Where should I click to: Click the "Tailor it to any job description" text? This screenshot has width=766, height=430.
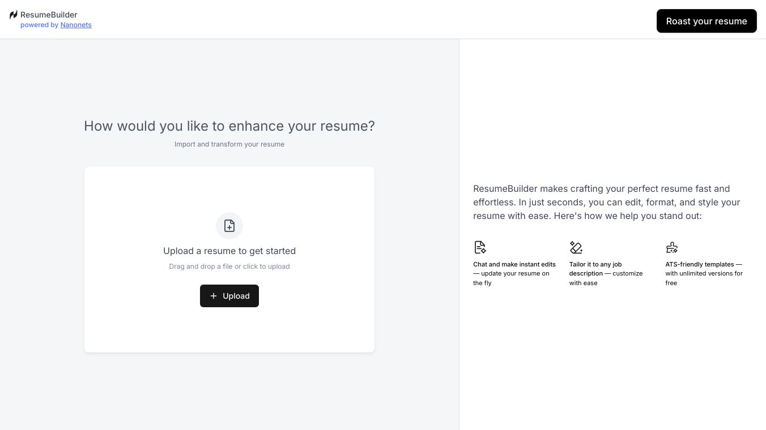(x=606, y=273)
